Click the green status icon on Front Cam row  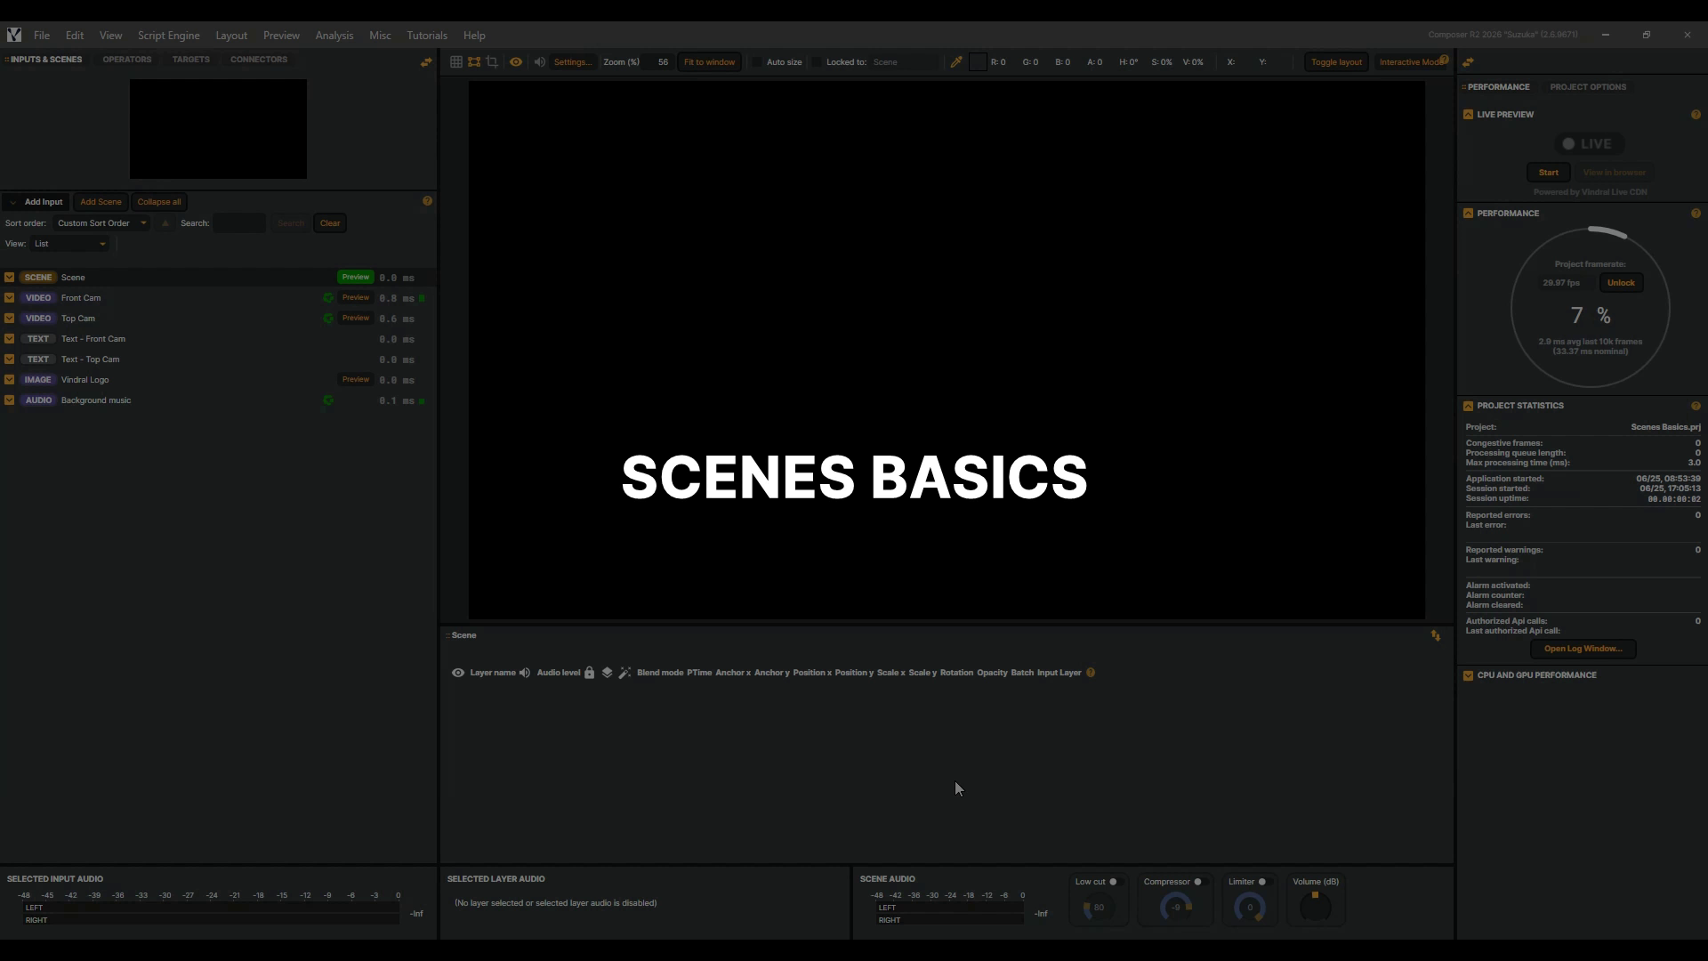point(328,298)
